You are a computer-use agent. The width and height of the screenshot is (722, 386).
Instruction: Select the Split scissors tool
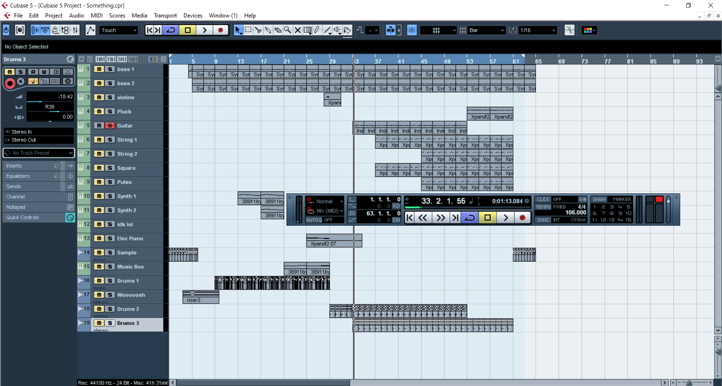258,30
